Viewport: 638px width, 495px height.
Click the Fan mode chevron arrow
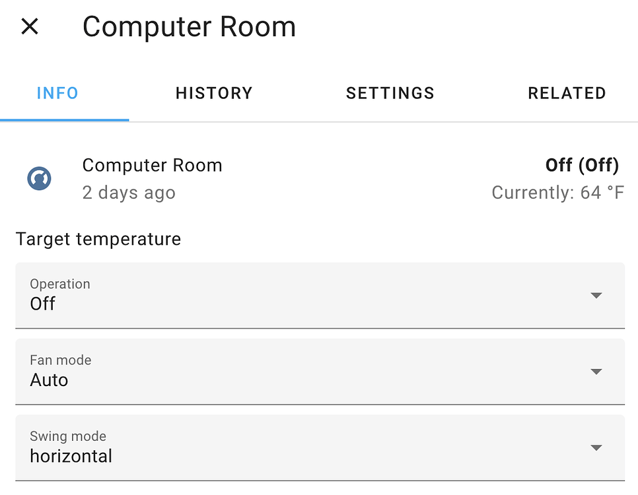pyautogui.click(x=596, y=372)
